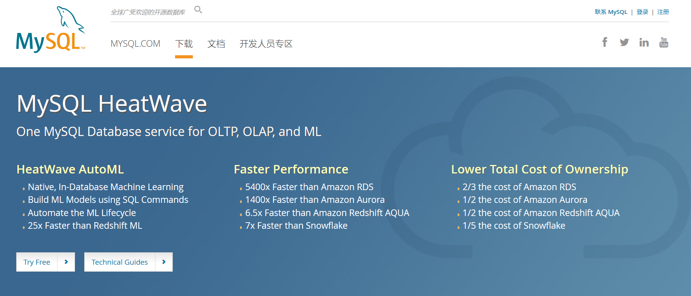Open MySQL's Twitter icon

(x=624, y=42)
